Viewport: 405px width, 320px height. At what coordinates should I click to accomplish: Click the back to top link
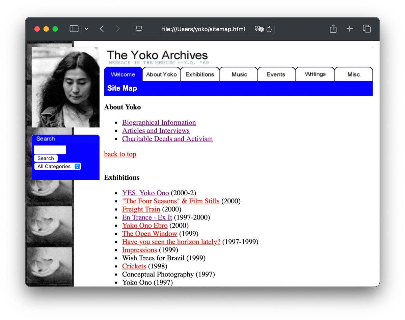click(x=120, y=154)
